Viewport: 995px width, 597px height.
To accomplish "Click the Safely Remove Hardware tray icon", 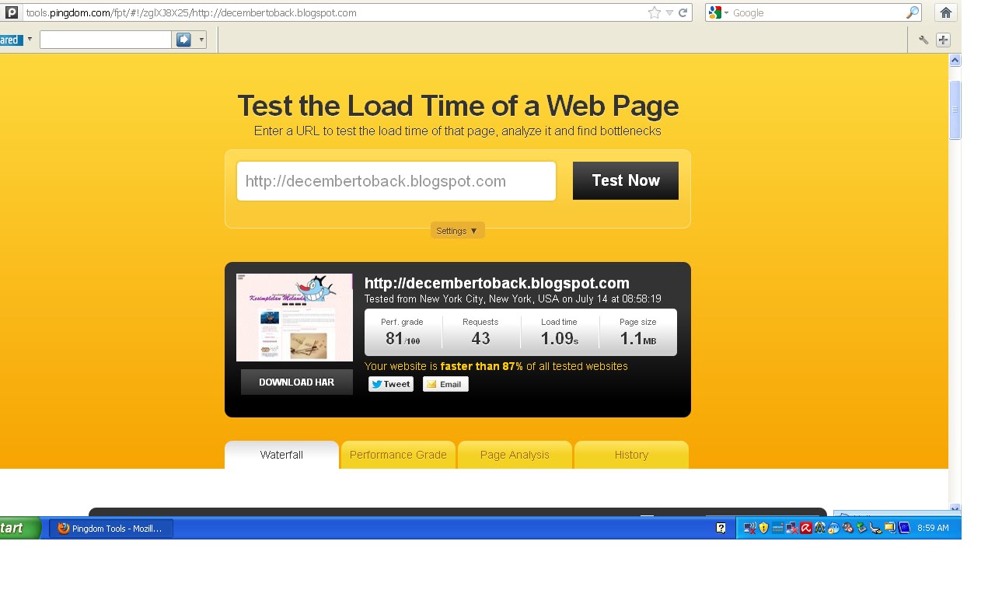I will coord(861,528).
